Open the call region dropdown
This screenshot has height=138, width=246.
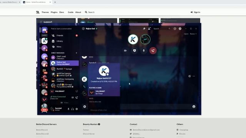point(193,34)
